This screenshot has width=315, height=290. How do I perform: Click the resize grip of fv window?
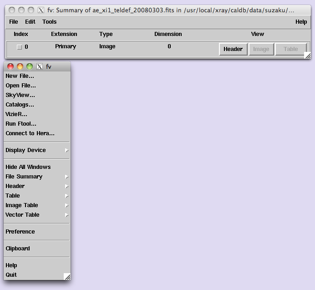coord(67,276)
